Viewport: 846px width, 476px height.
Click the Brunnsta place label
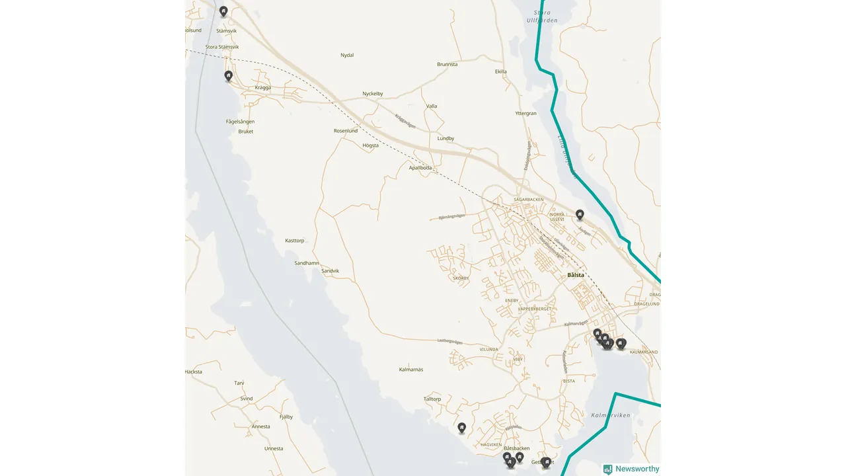click(447, 64)
